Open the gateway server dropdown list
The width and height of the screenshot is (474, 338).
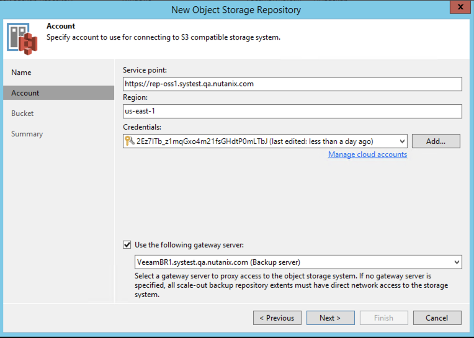pos(457,262)
